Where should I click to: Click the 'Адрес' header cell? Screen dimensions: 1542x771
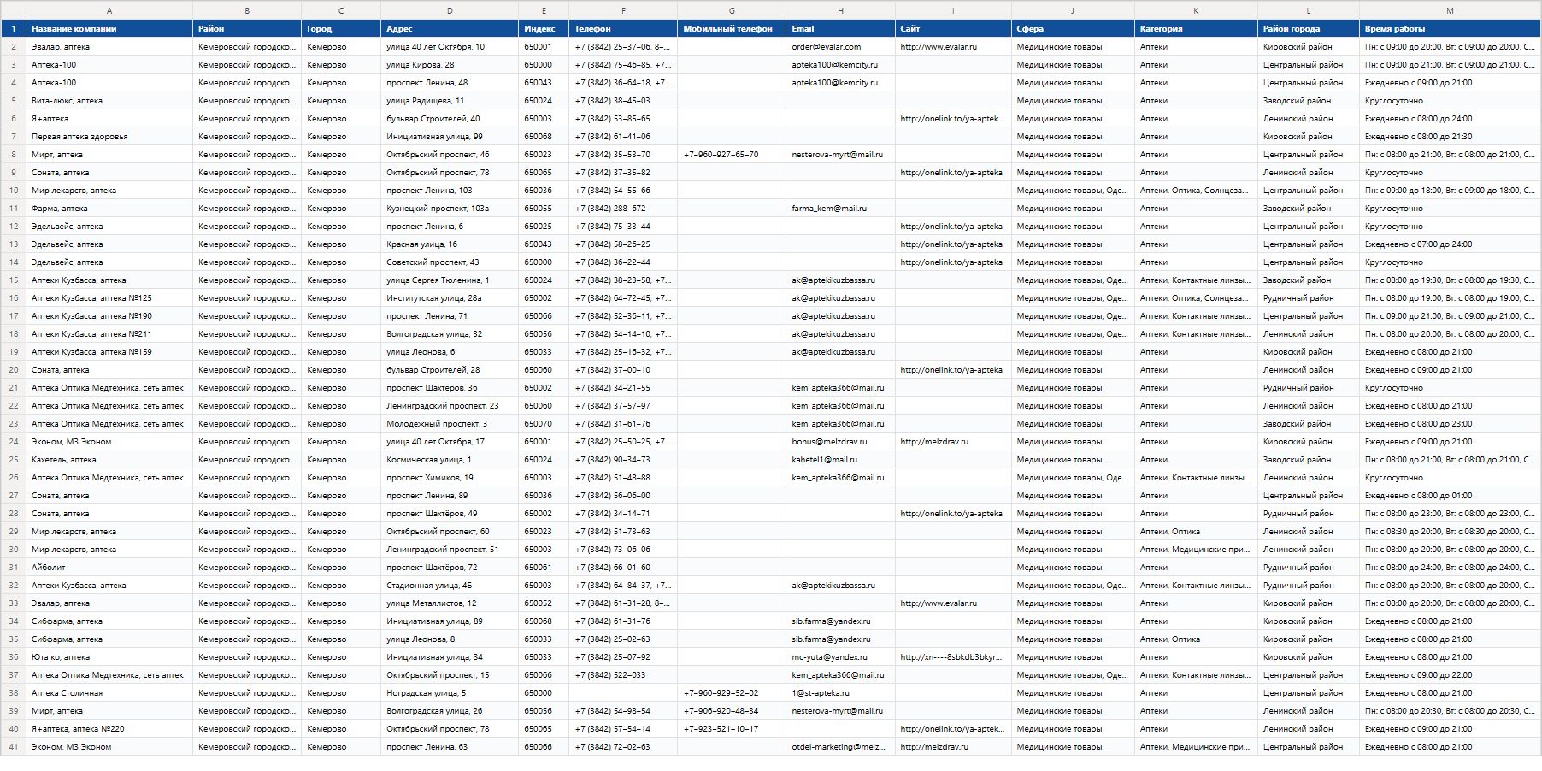[450, 29]
